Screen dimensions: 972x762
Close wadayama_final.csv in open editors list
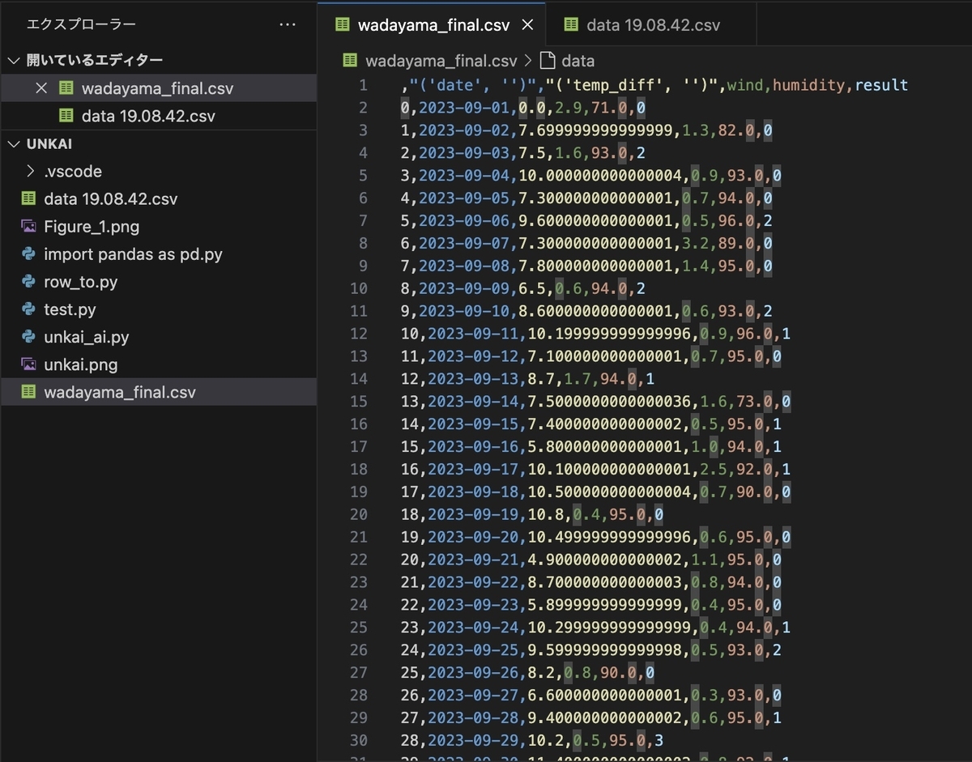point(41,88)
